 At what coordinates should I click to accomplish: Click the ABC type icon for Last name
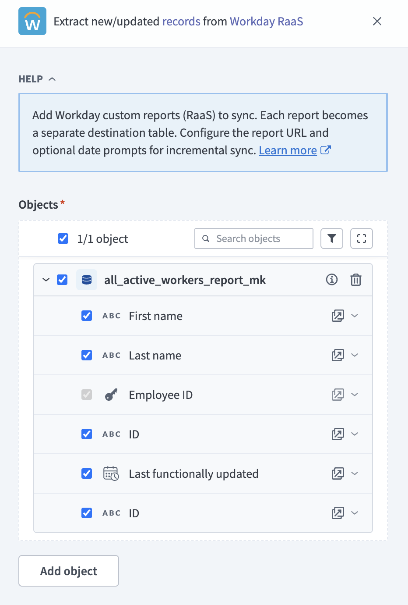tap(111, 355)
